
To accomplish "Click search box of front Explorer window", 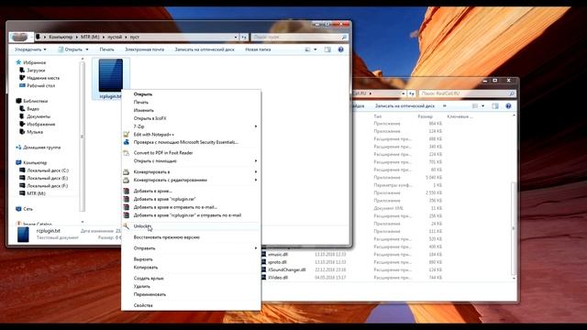I will [x=299, y=37].
